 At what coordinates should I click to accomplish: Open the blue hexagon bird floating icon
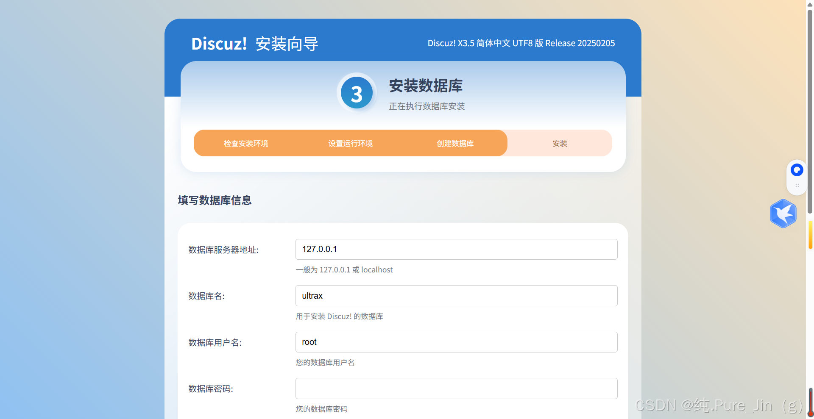point(783,214)
